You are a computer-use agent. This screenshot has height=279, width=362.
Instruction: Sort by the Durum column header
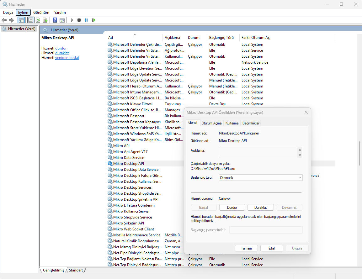click(x=197, y=38)
